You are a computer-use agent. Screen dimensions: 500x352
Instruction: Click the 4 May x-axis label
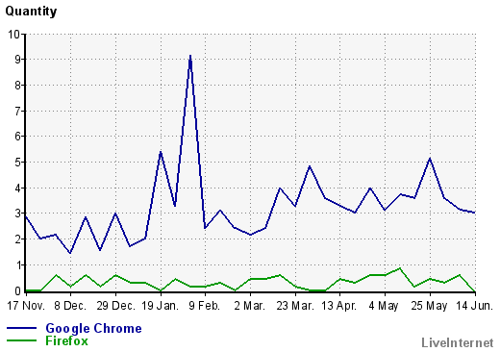pyautogui.click(x=384, y=306)
